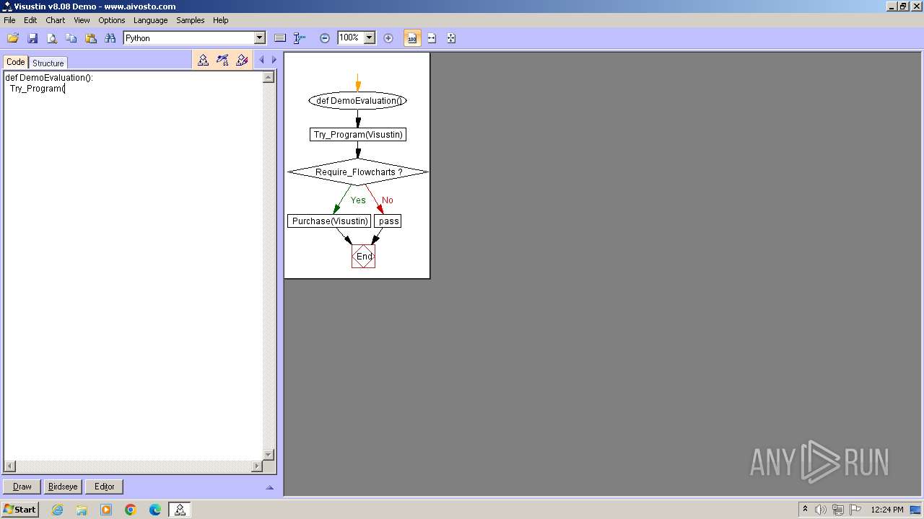Launch Microsoft Edge from taskbar

click(155, 510)
